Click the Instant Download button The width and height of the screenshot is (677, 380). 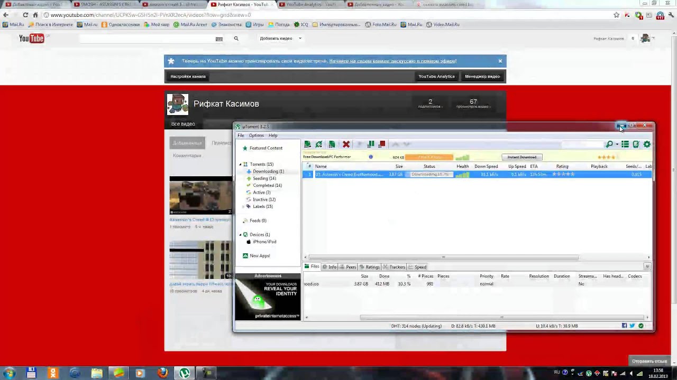click(x=522, y=157)
